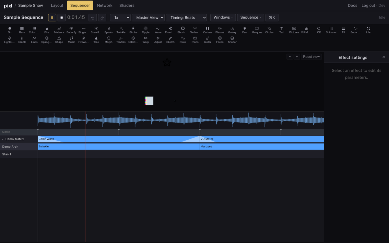The image size is (389, 243).
Task: Redo the last undone edit
Action: (x=102, y=17)
